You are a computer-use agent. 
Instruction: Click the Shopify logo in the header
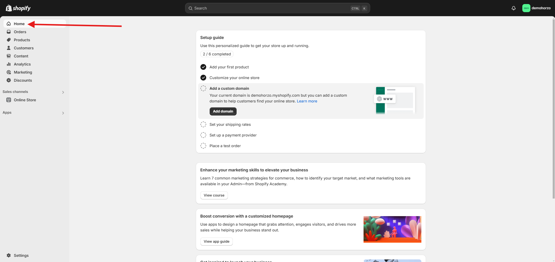(18, 8)
